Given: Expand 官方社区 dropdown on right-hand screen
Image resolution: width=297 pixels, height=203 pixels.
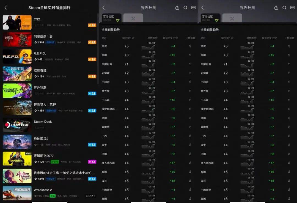Looking at the screenshot, I should (x=216, y=20).
